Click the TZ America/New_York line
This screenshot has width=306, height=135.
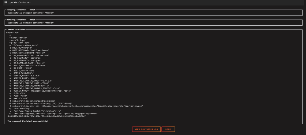click(23, 46)
